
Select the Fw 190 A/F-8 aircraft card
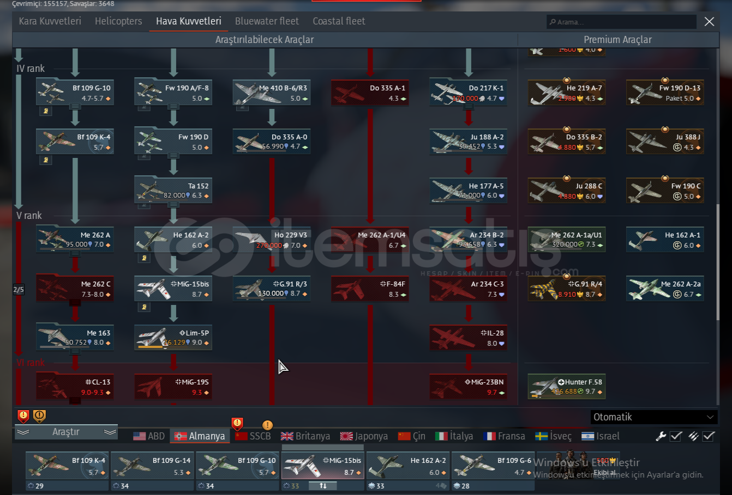pos(173,92)
